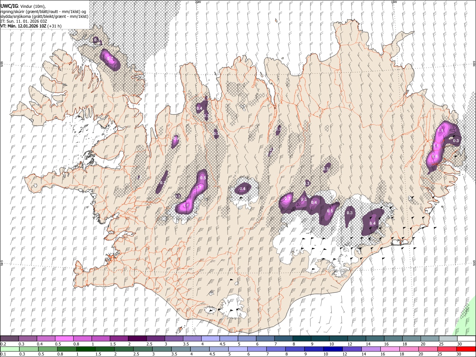This screenshot has width=476, height=357.
Task: Pick the darkest green 1–1.5 rain legend swatch
Action: click(x=86, y=349)
